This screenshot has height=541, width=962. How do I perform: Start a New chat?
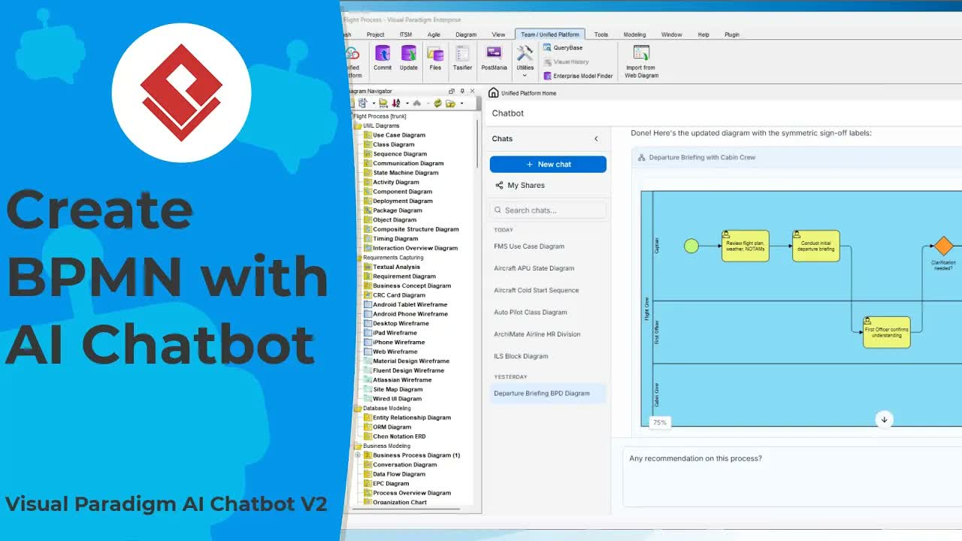(548, 164)
